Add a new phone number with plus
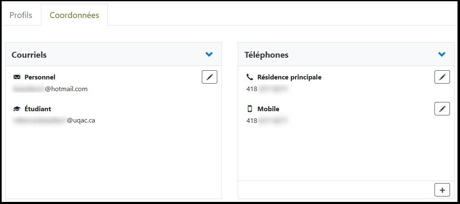The width and height of the screenshot is (460, 204). coord(442,190)
